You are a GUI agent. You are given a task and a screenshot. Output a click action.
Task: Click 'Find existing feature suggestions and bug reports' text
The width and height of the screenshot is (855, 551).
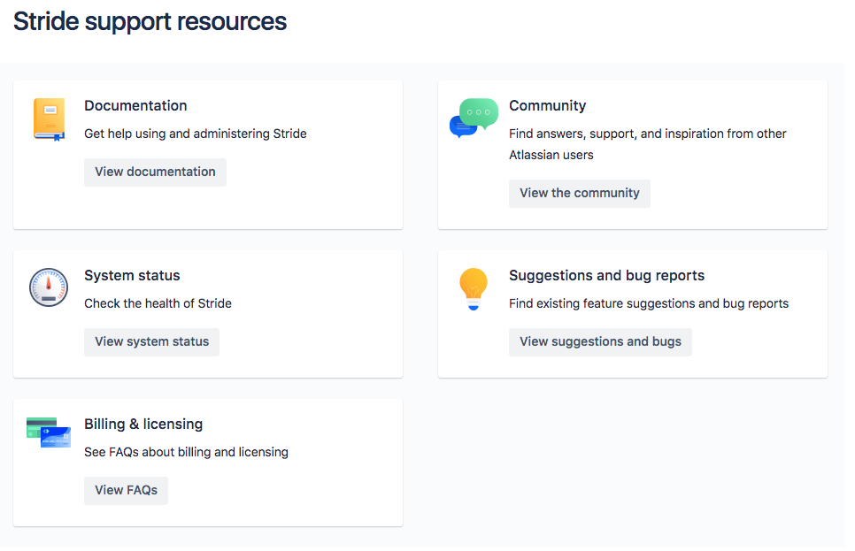tap(649, 303)
